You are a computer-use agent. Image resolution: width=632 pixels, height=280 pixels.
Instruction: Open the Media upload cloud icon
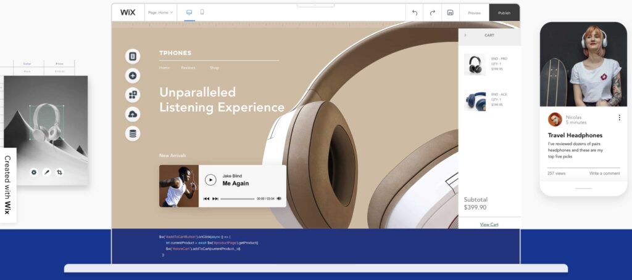[x=133, y=114]
